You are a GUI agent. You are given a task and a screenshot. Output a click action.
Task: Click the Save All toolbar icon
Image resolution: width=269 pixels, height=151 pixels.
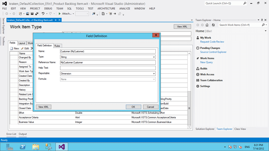[37, 14]
